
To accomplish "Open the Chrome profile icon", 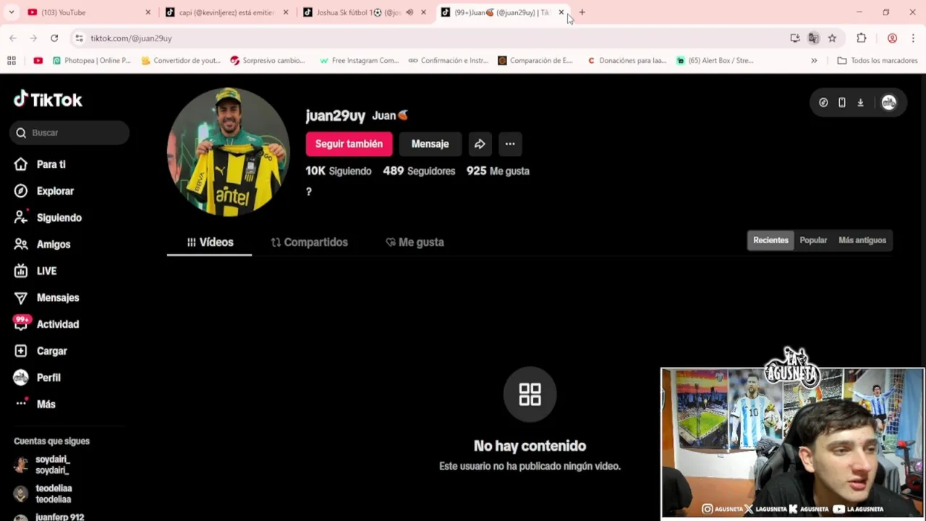I will pyautogui.click(x=892, y=38).
